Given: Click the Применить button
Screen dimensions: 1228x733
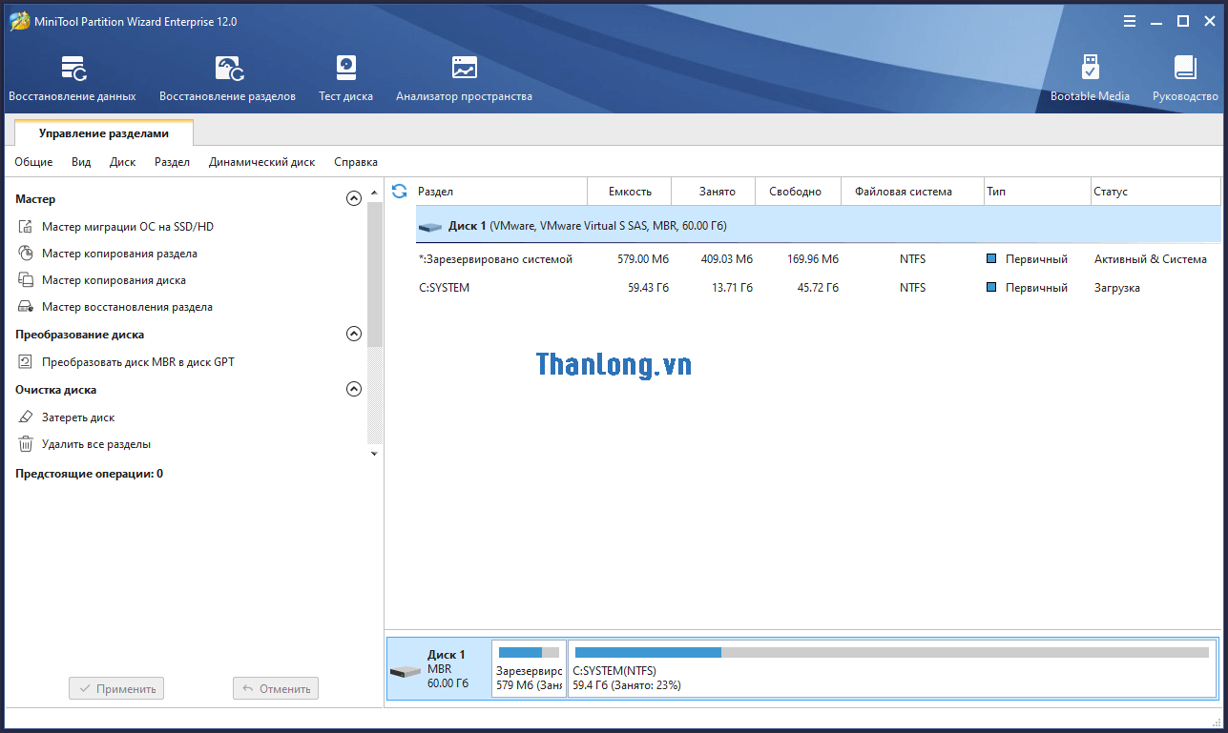Looking at the screenshot, I should tap(116, 688).
